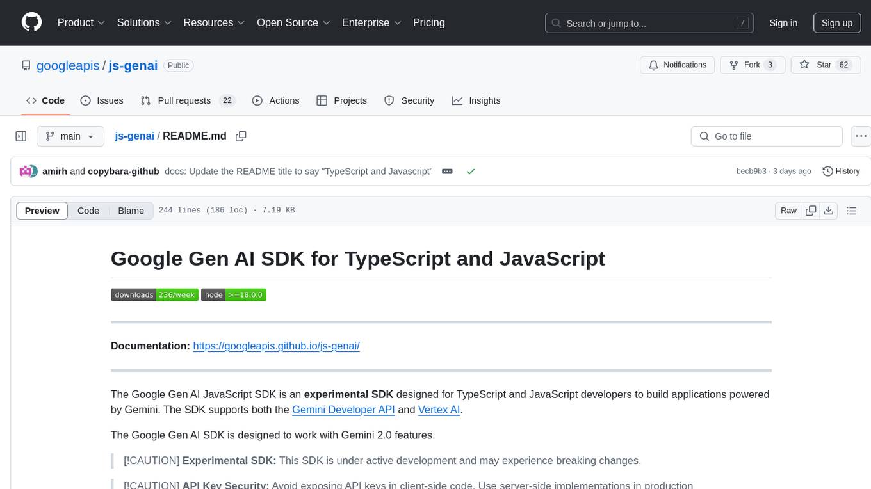The image size is (871, 489).
Task: Open the README title commit message
Action: [x=298, y=171]
